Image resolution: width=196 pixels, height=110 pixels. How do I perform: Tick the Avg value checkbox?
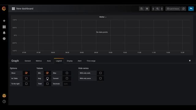[x=47, y=78]
